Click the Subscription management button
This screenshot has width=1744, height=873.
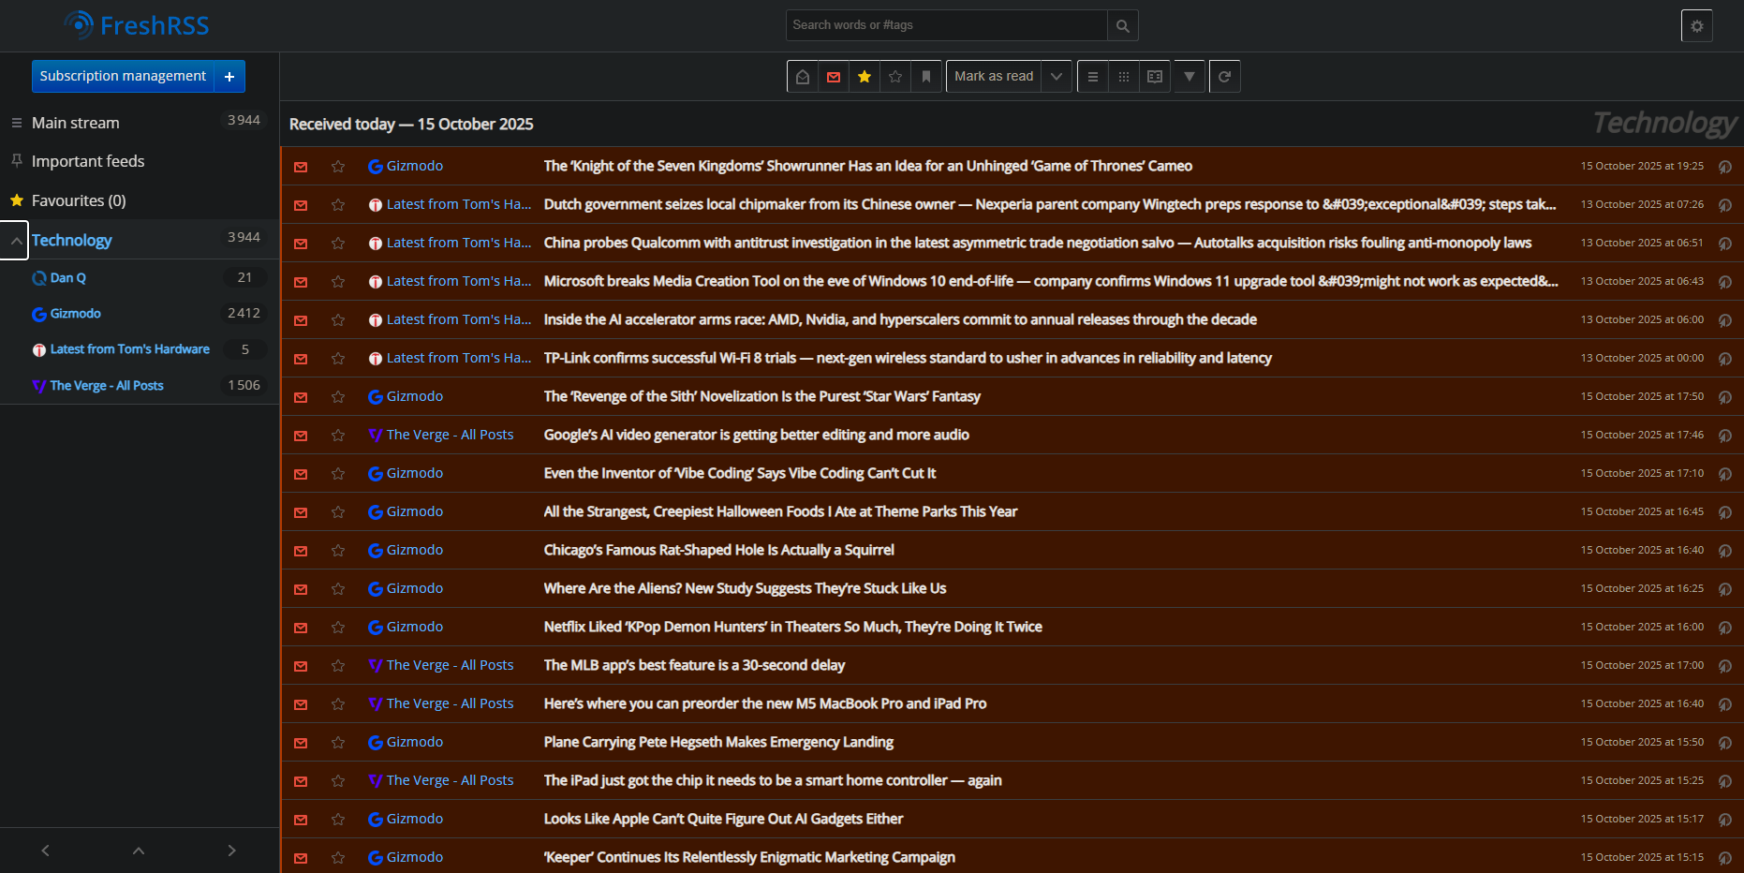coord(123,76)
